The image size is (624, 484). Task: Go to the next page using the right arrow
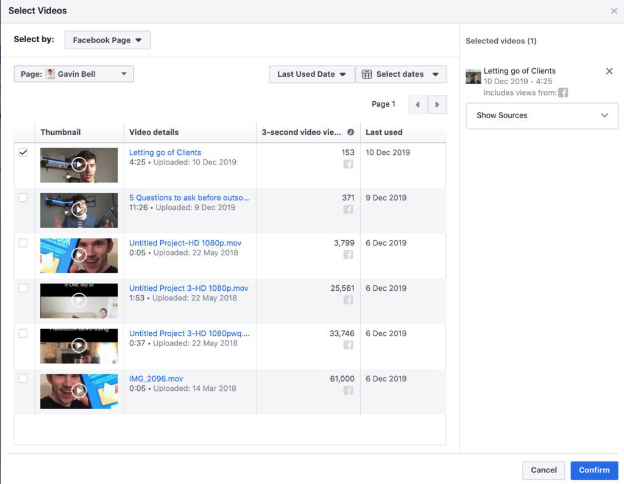[x=438, y=104]
